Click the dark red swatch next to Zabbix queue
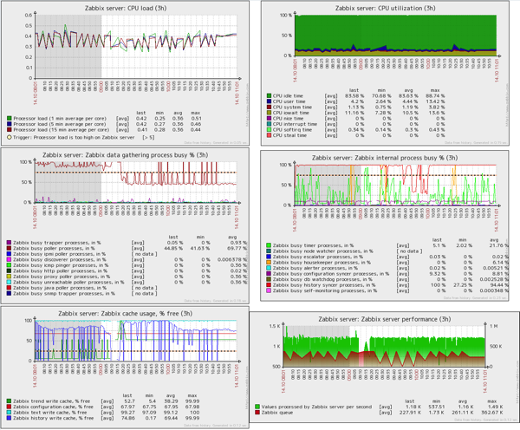520x430 pixels. click(x=257, y=413)
